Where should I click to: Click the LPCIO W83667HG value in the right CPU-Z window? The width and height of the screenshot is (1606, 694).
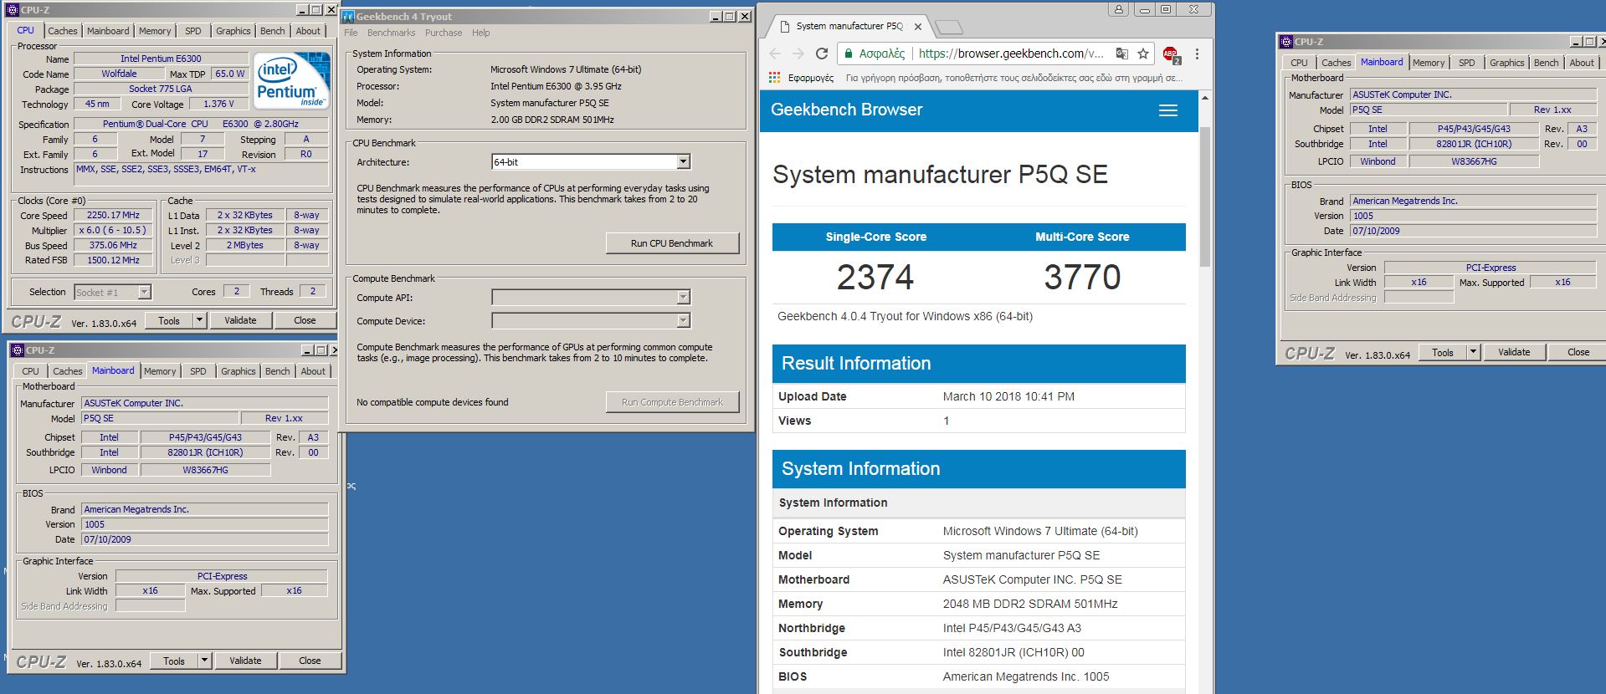(1474, 161)
